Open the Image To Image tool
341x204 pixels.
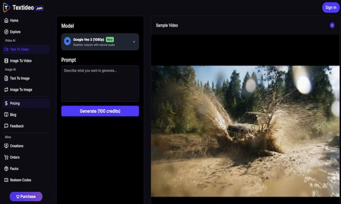point(20,89)
